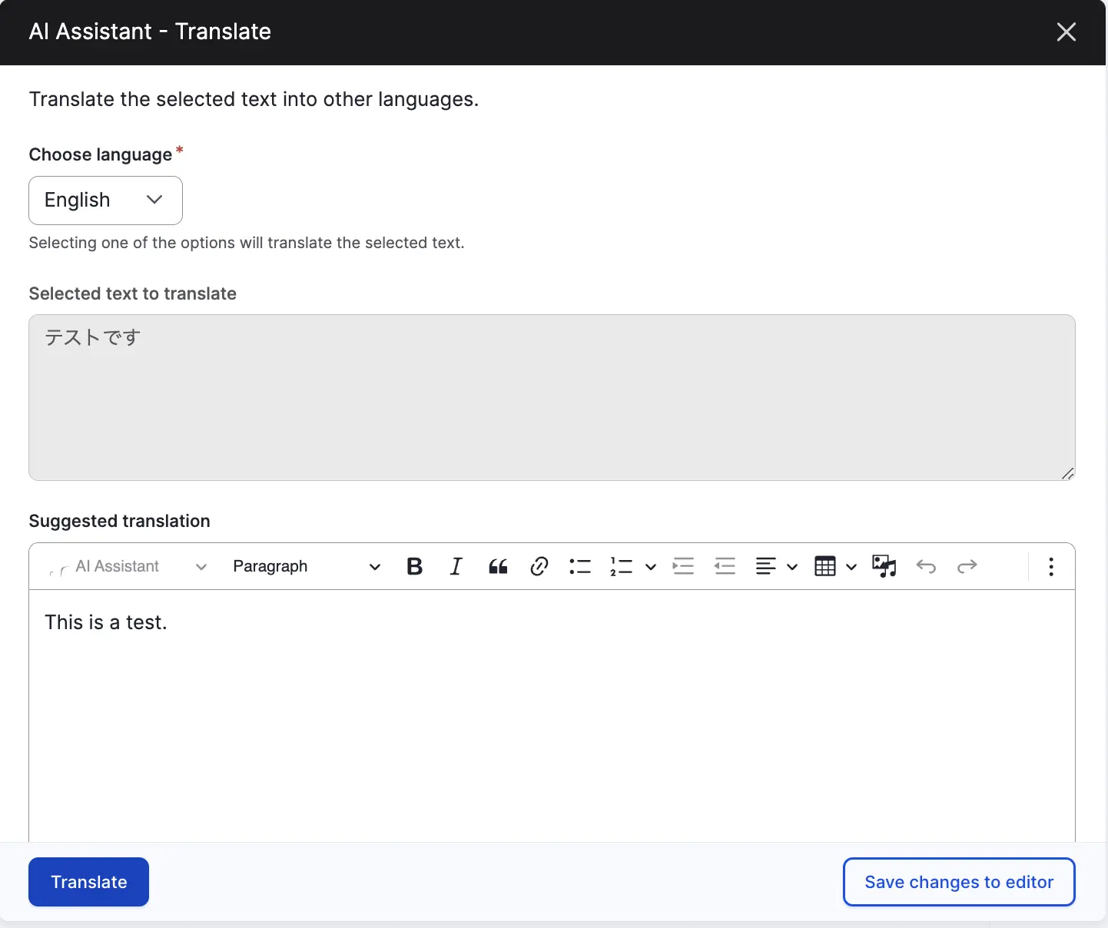Apply italic formatting to text
Screen dimensions: 1108x928
click(x=456, y=567)
